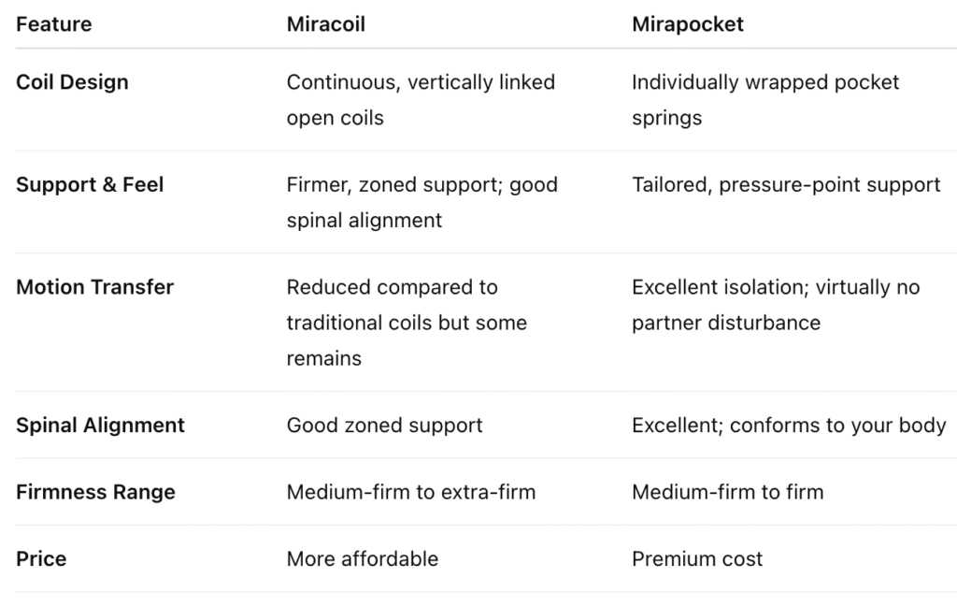Click the 'Good zoned support' cell

click(384, 426)
